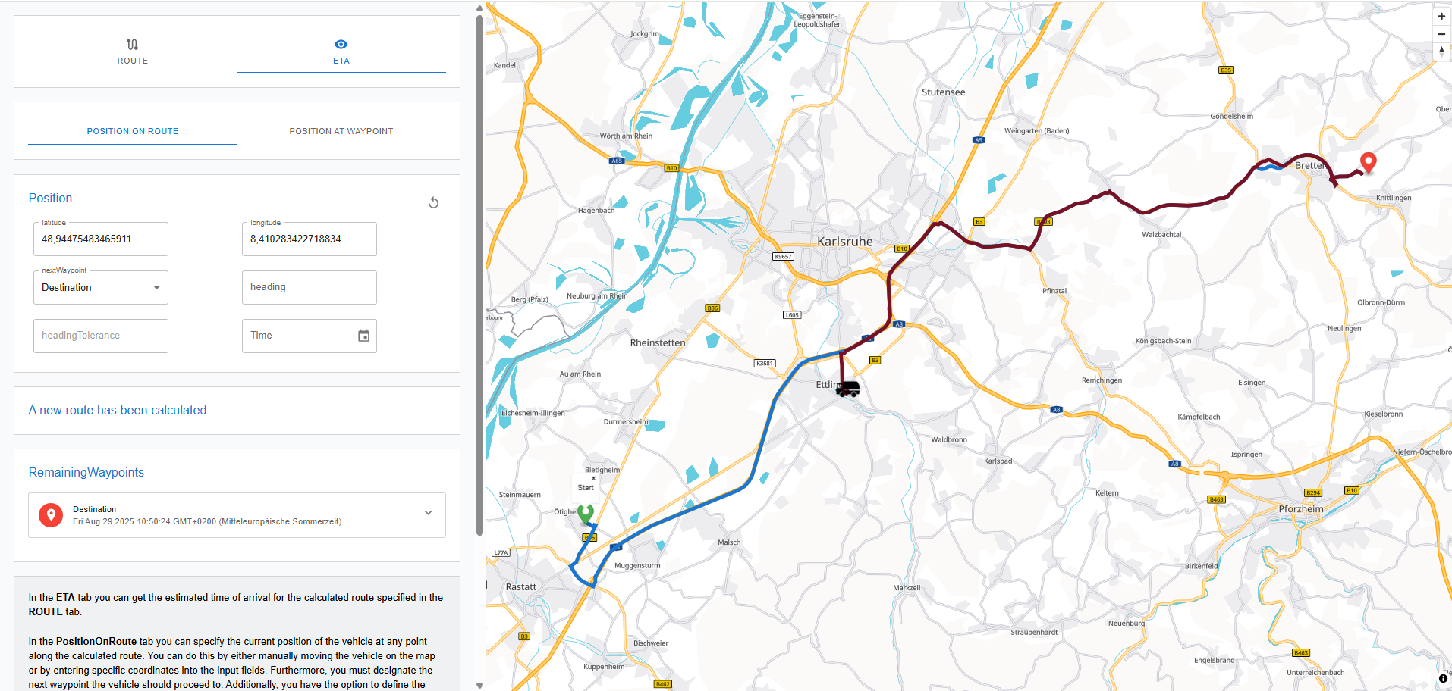Select the Position on Route tab
Screen dimensions: 1452x691
click(133, 131)
